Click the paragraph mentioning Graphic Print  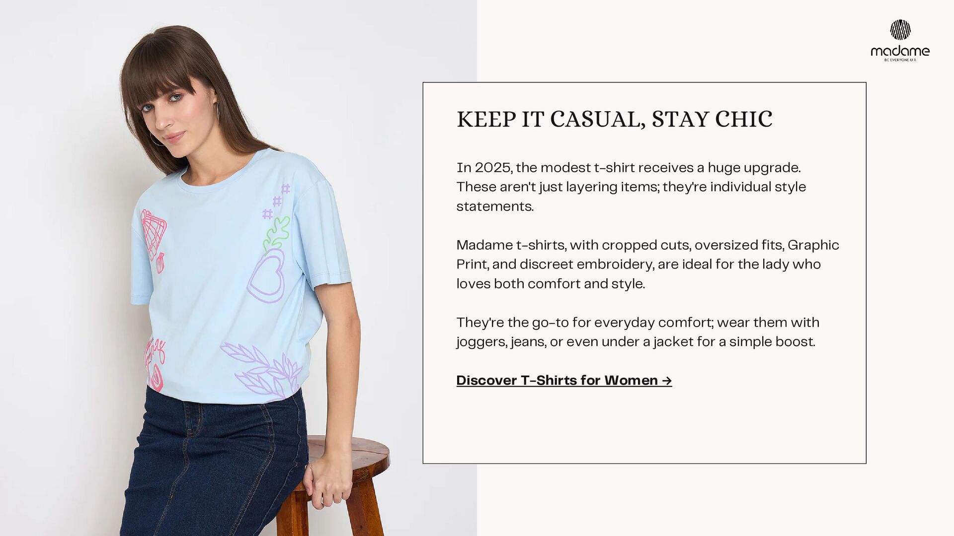647,264
